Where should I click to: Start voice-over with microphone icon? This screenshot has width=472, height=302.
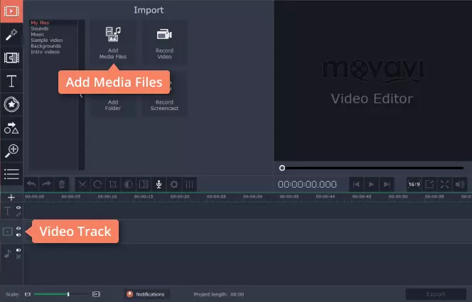(x=159, y=184)
